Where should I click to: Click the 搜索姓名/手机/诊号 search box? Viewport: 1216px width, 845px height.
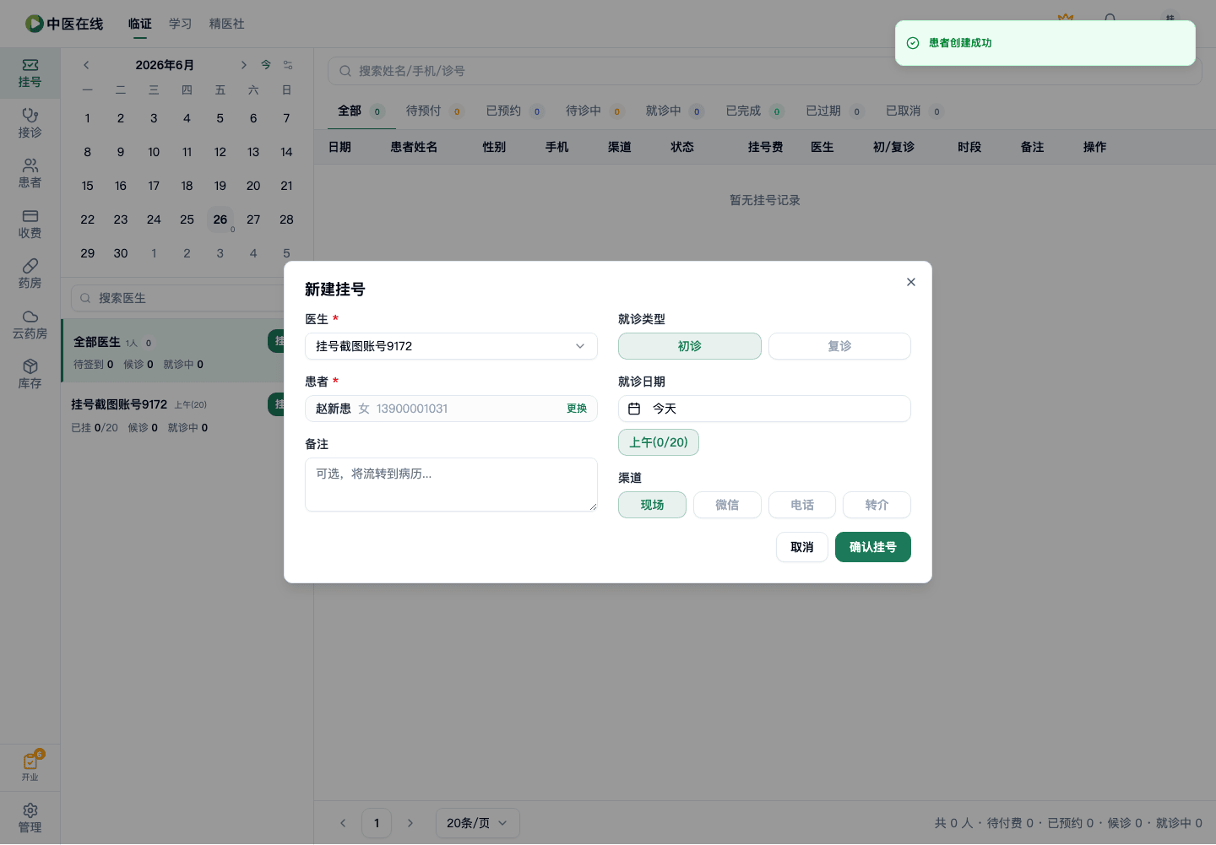764,71
